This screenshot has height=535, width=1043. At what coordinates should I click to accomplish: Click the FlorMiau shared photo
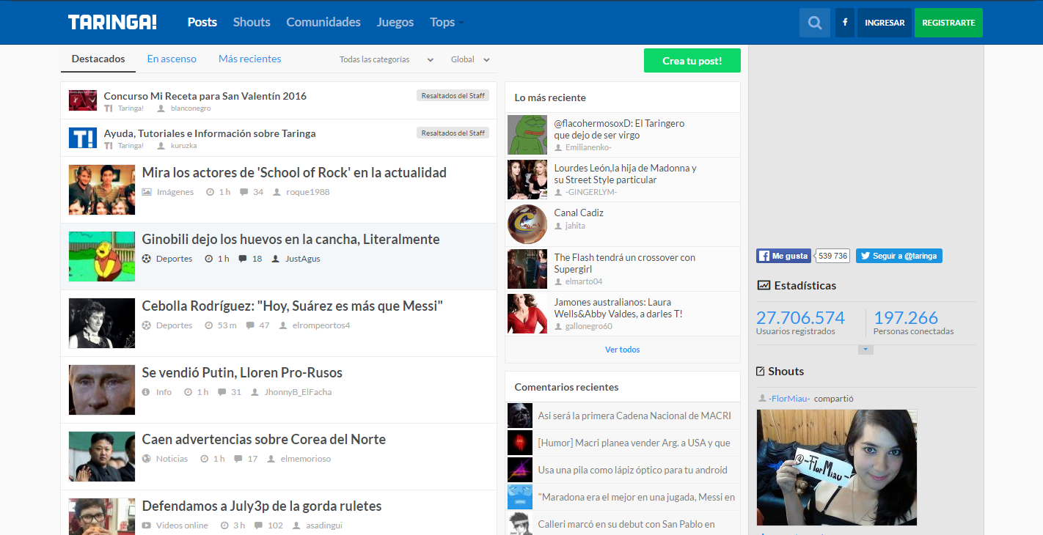click(x=837, y=468)
